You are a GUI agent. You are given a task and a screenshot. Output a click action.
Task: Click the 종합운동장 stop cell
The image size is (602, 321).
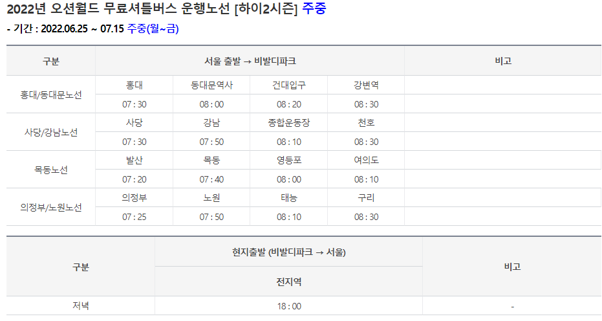(x=288, y=122)
